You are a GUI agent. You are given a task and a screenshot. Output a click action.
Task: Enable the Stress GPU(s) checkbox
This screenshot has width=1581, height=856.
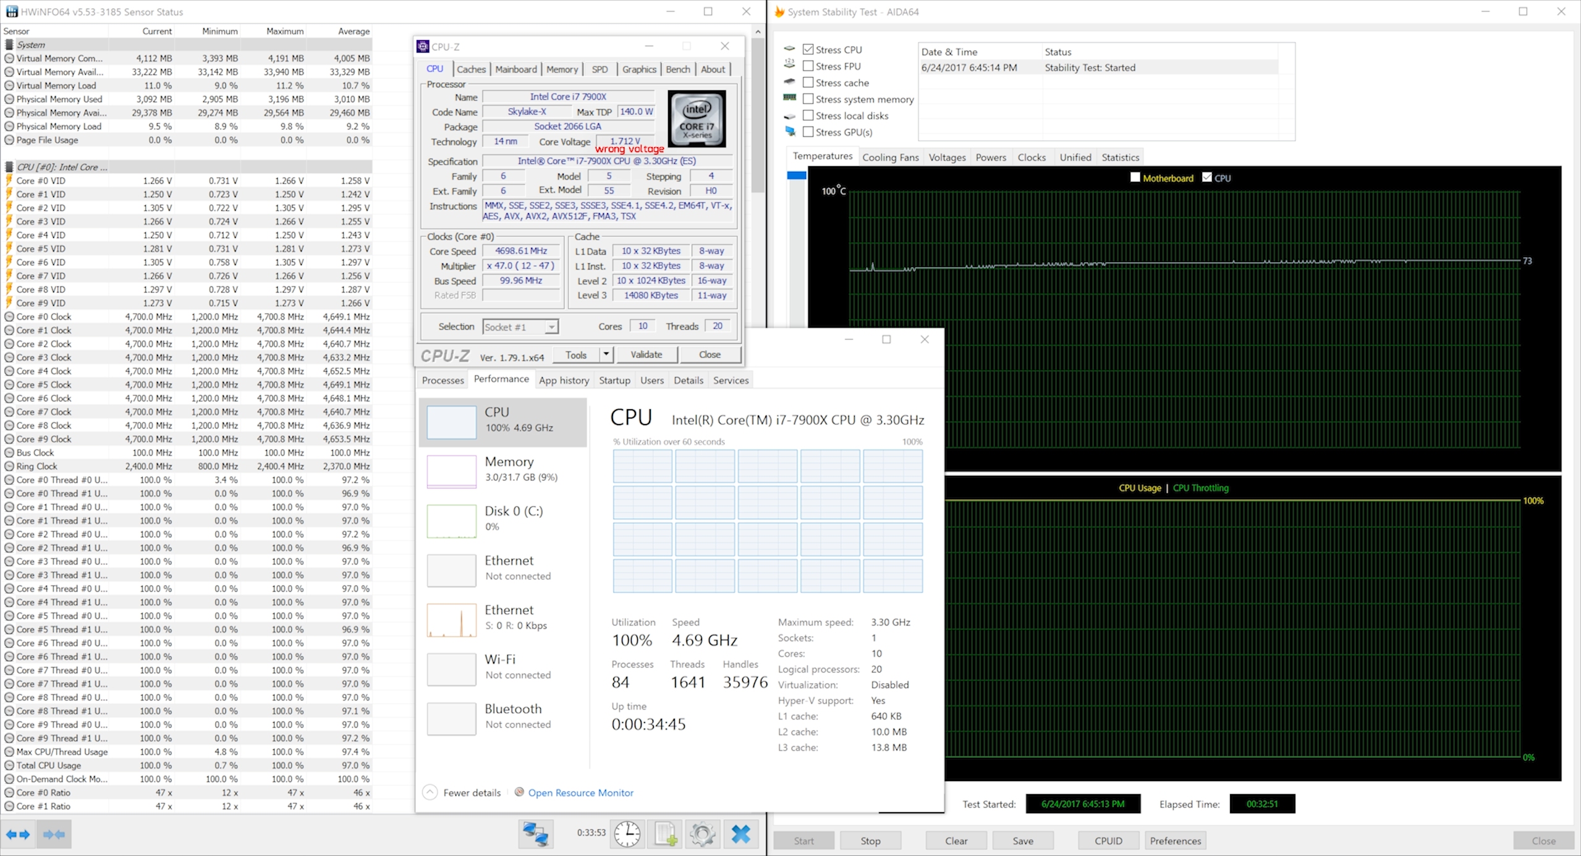808,132
